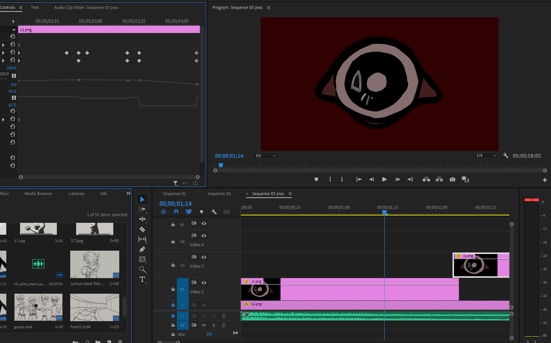Mute the A2 audio track

[x=204, y=325]
